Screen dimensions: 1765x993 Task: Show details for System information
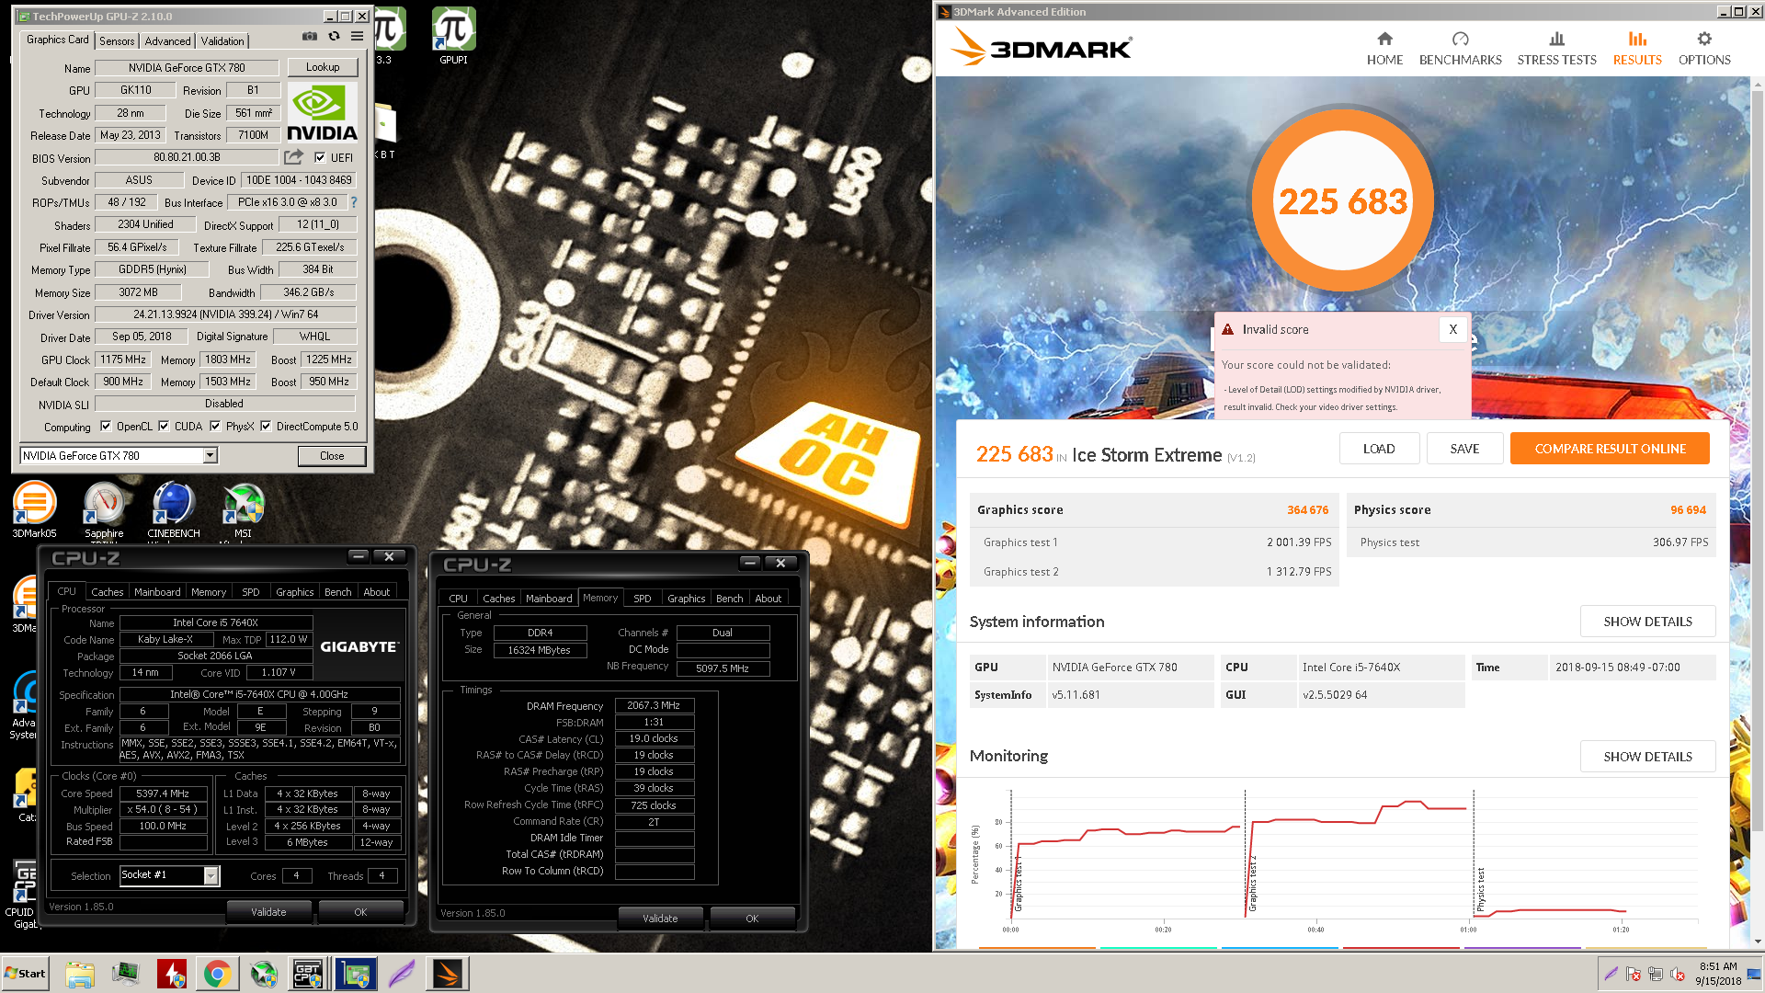click(1647, 622)
